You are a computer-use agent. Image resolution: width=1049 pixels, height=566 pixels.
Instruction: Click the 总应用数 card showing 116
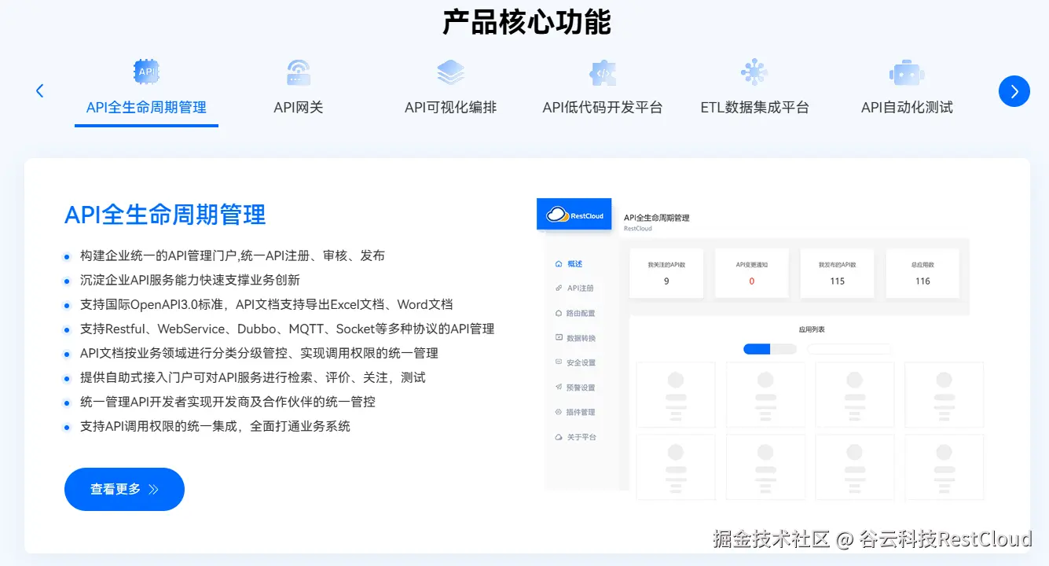tap(922, 273)
